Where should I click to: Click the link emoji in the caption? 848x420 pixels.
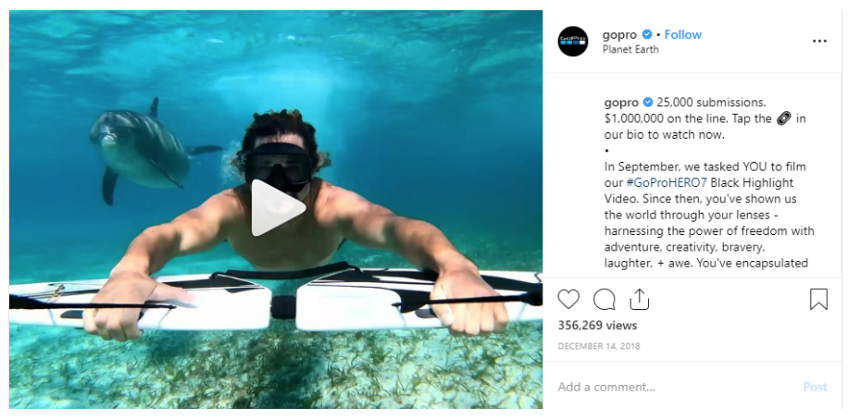click(x=783, y=118)
